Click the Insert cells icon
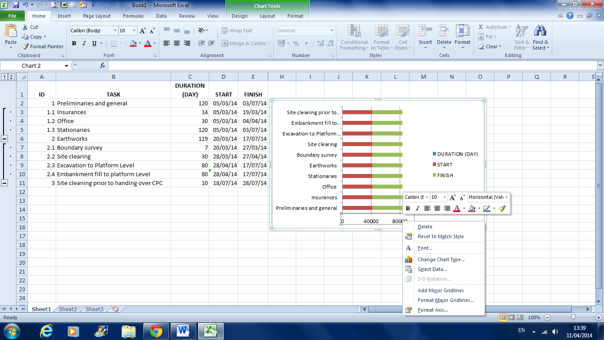The height and width of the screenshot is (340, 604). 425,31
